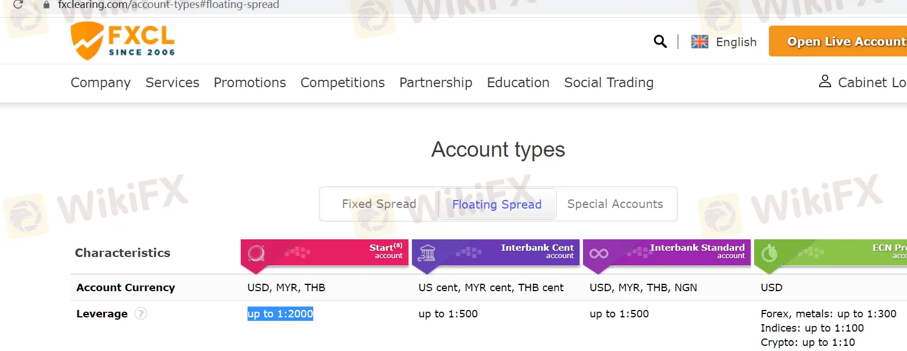907x351 pixels.
Task: Open the Education menu
Action: (518, 83)
